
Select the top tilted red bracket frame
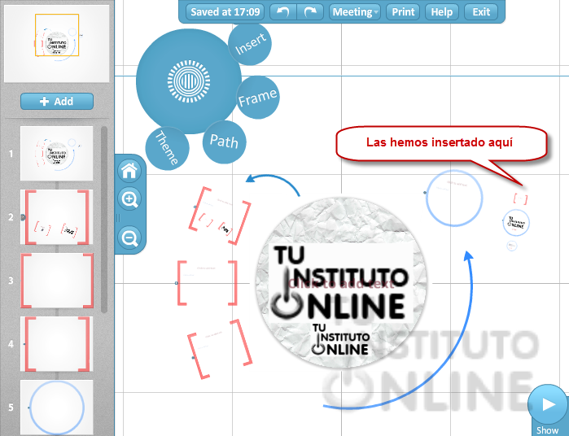[x=220, y=216]
